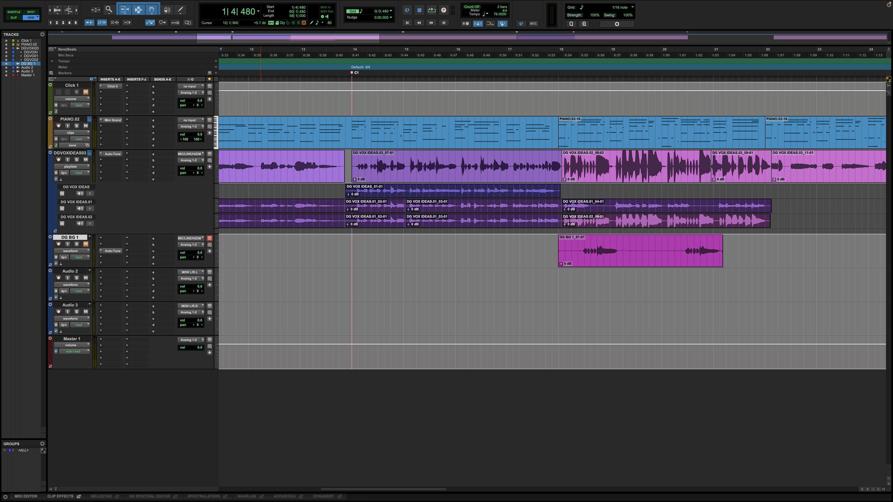Unmute the Click 1 track
Screen dimensions: 893x502
(x=86, y=92)
